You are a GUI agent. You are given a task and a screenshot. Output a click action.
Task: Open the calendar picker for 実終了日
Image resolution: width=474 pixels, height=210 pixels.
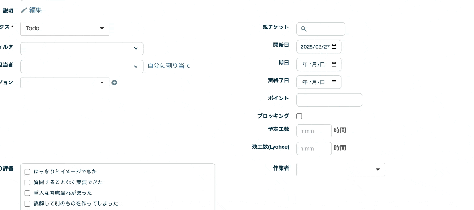coord(334,82)
